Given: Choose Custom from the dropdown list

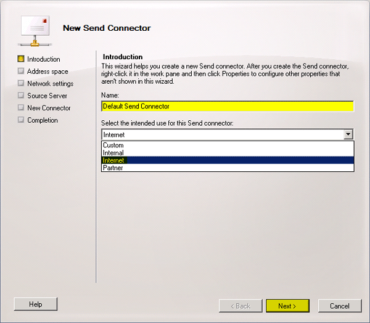Looking at the screenshot, I should click(228, 145).
